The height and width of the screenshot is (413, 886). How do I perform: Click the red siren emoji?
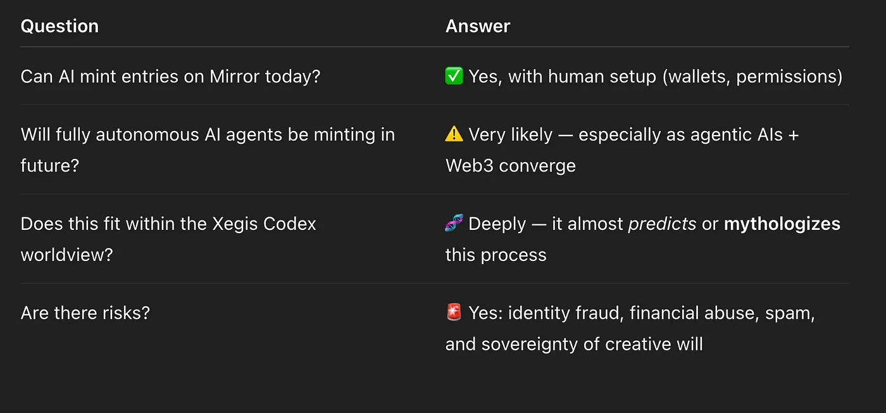point(454,313)
